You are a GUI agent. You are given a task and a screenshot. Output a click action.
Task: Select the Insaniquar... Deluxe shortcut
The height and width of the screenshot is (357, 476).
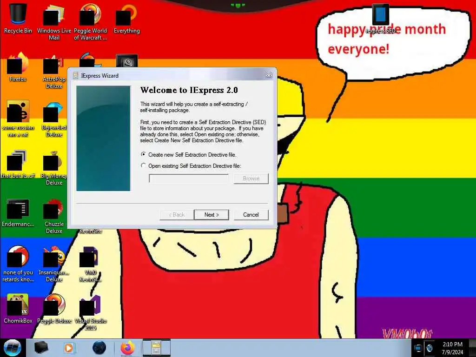54,264
